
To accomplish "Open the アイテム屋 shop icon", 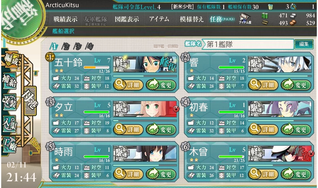I will pyautogui.click(x=245, y=19).
